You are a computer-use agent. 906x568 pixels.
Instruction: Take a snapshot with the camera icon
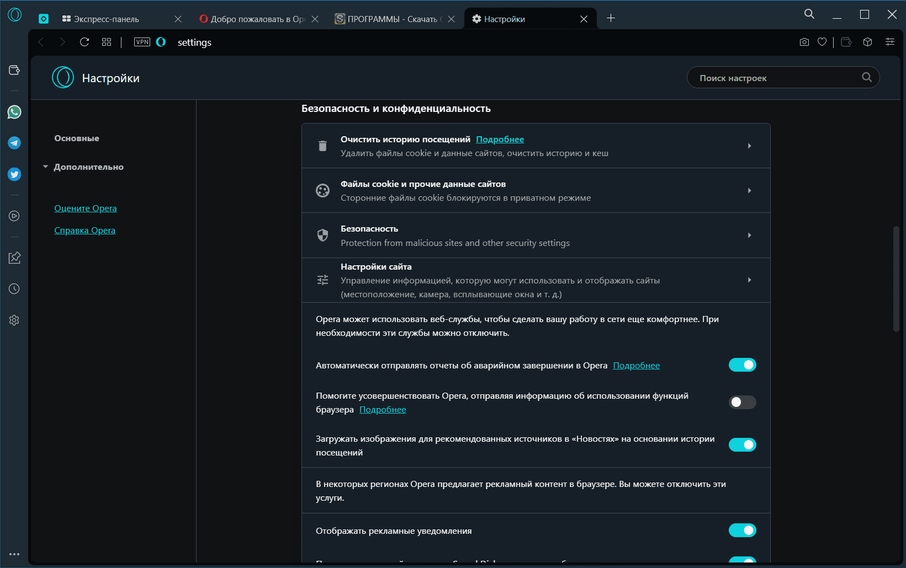tap(804, 42)
